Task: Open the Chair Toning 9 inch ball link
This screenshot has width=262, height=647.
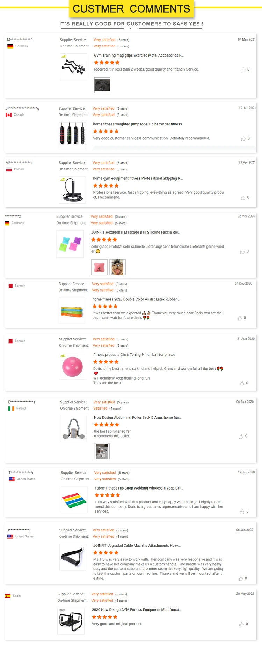Action: (x=134, y=355)
